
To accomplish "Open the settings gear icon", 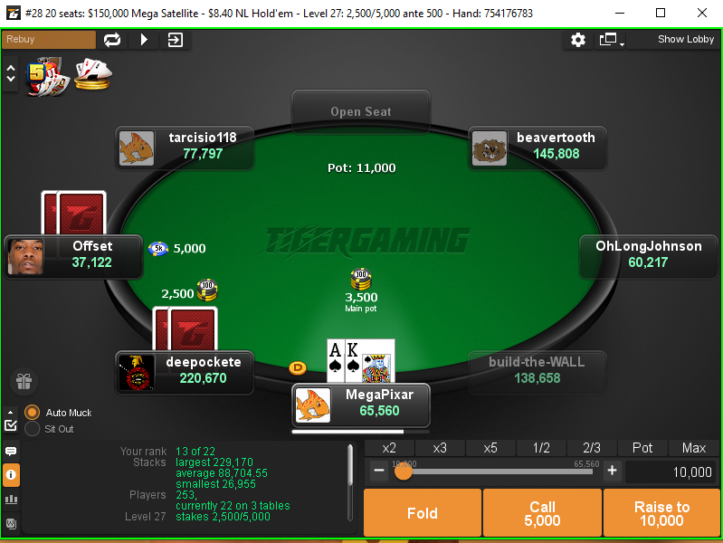I will pyautogui.click(x=577, y=40).
